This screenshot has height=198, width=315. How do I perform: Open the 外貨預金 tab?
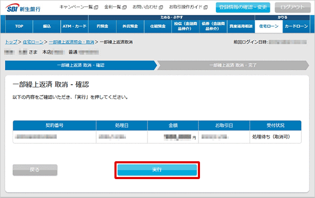(x=130, y=26)
